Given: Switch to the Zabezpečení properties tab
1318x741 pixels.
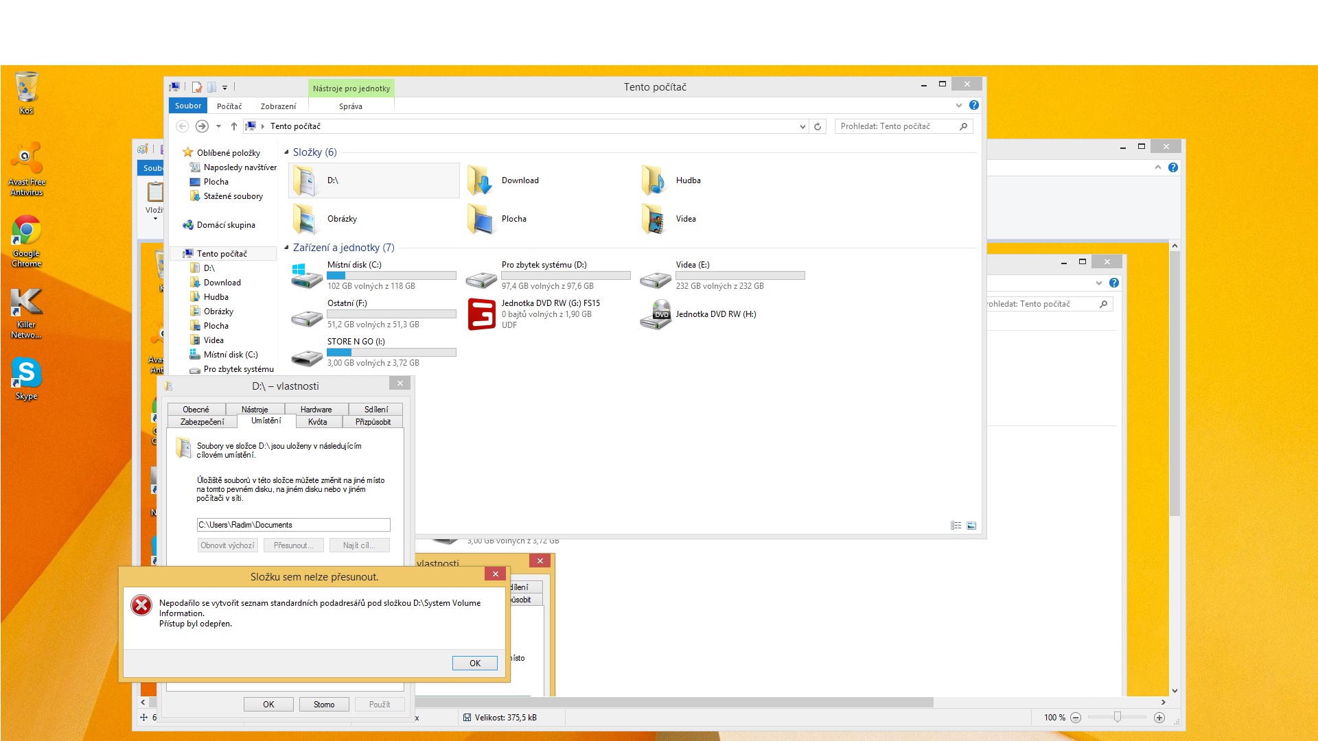Looking at the screenshot, I should tap(202, 422).
